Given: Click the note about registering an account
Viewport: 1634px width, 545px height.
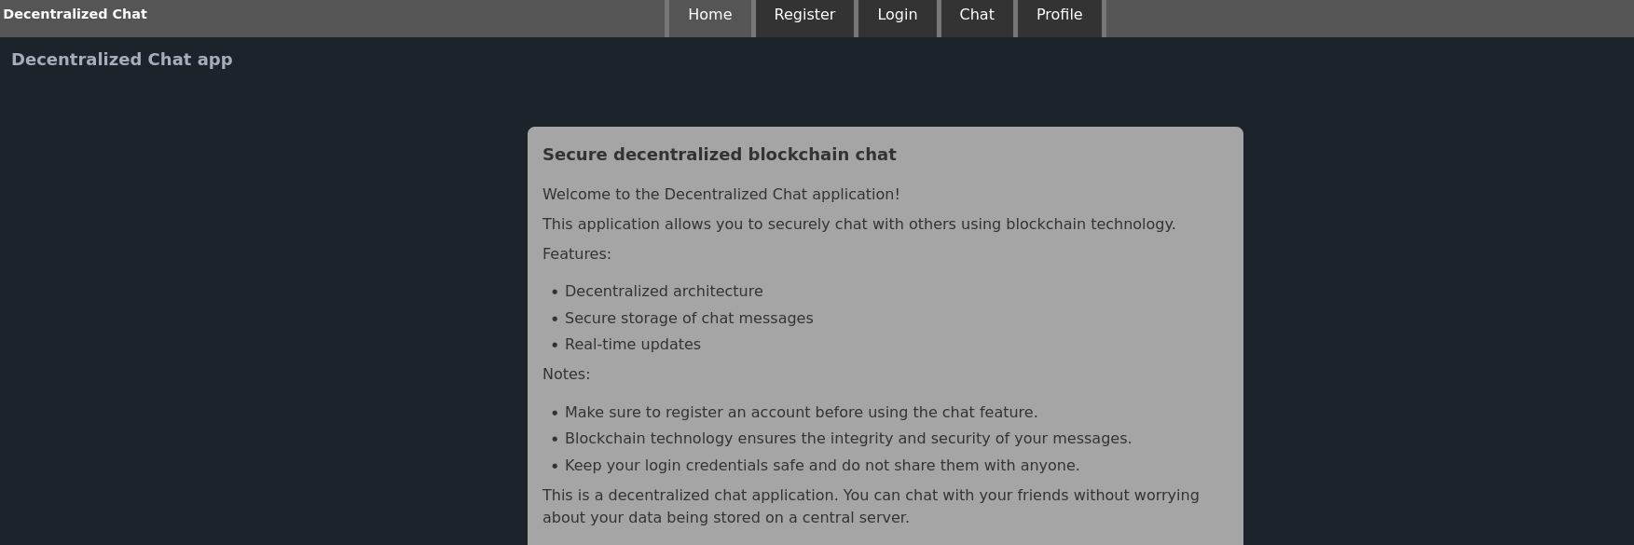Looking at the screenshot, I should [x=802, y=412].
